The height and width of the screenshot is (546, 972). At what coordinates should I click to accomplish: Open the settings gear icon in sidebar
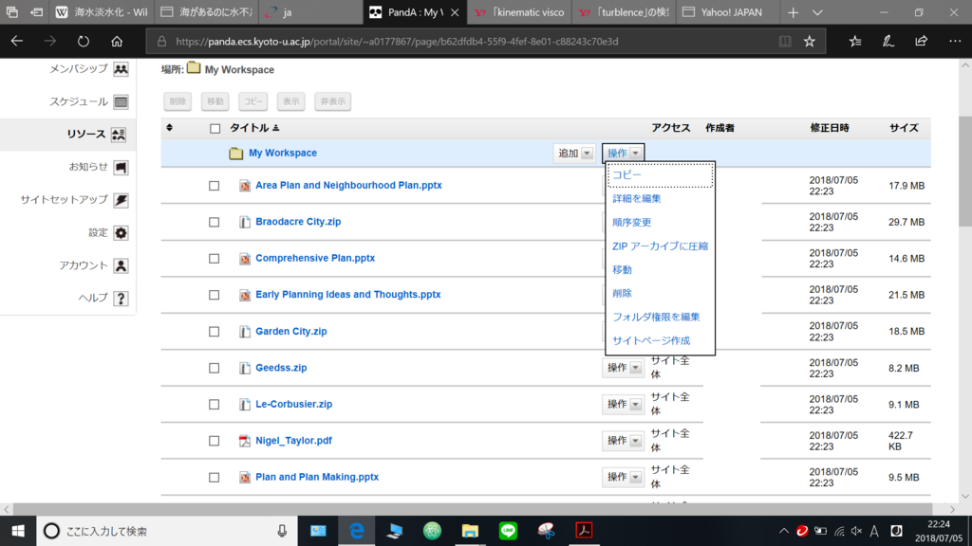121,233
